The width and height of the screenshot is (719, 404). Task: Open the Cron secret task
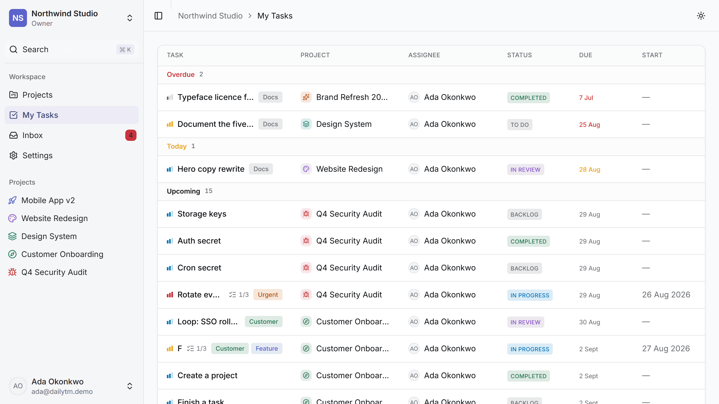point(199,268)
